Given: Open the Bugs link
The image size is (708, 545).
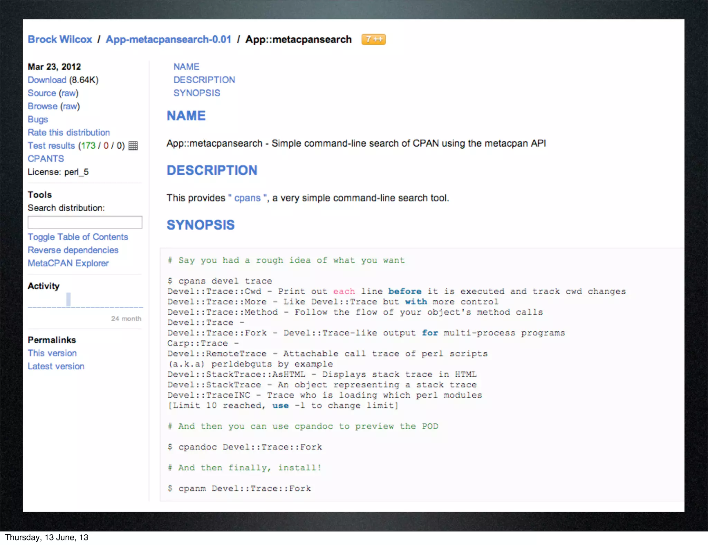Looking at the screenshot, I should (38, 119).
